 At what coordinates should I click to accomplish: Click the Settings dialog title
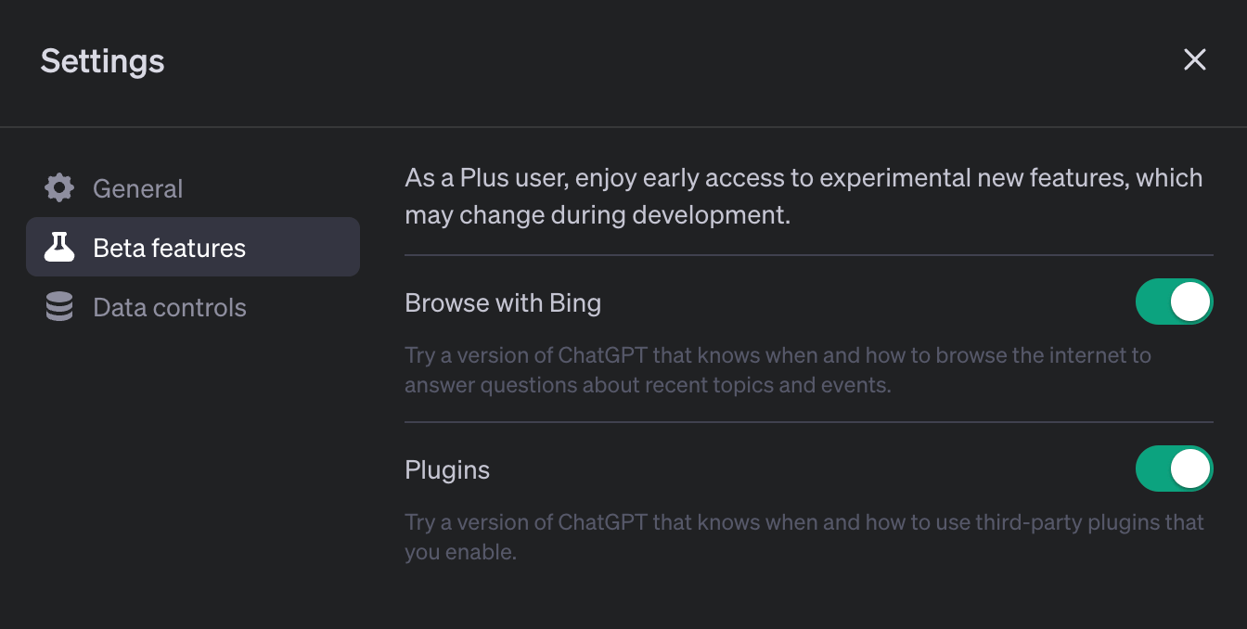(x=103, y=61)
